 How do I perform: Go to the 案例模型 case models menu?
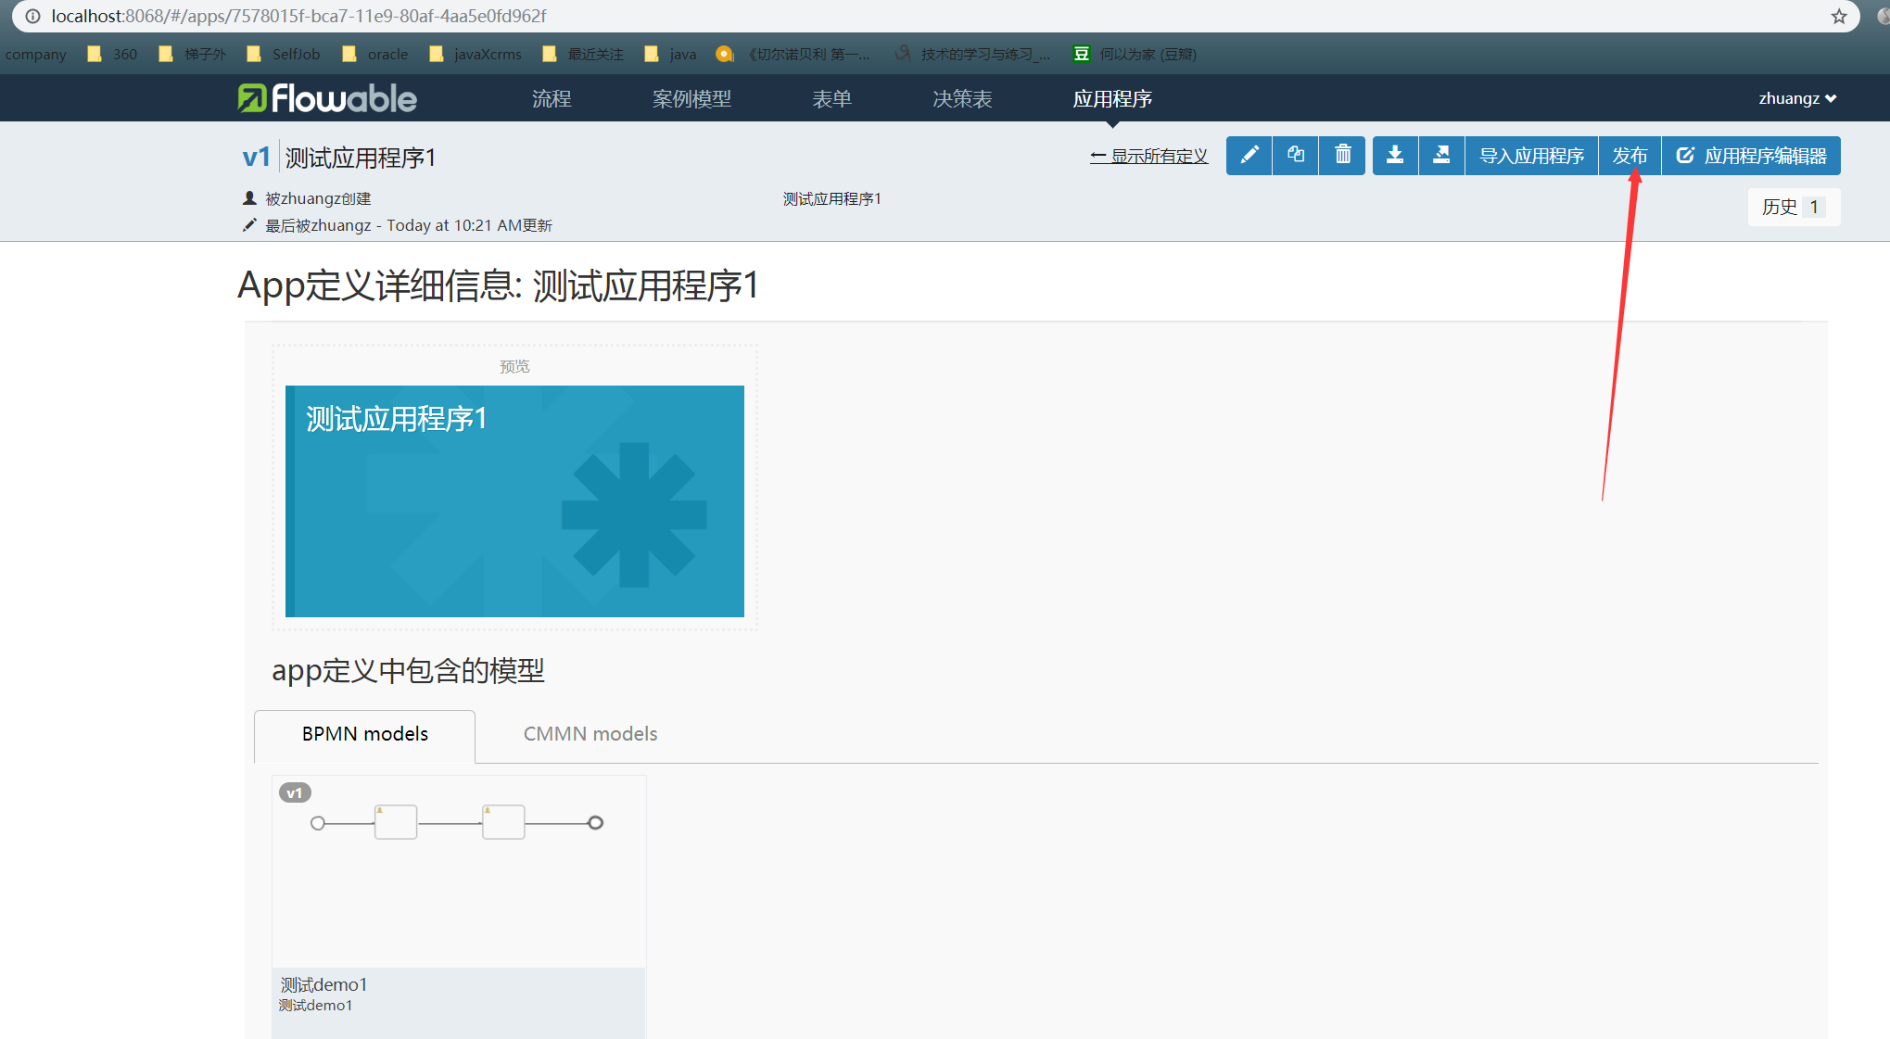691,98
